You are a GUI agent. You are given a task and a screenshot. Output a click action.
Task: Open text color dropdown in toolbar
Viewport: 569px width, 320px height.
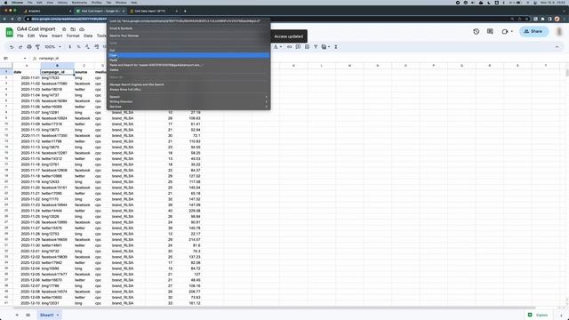(277, 47)
